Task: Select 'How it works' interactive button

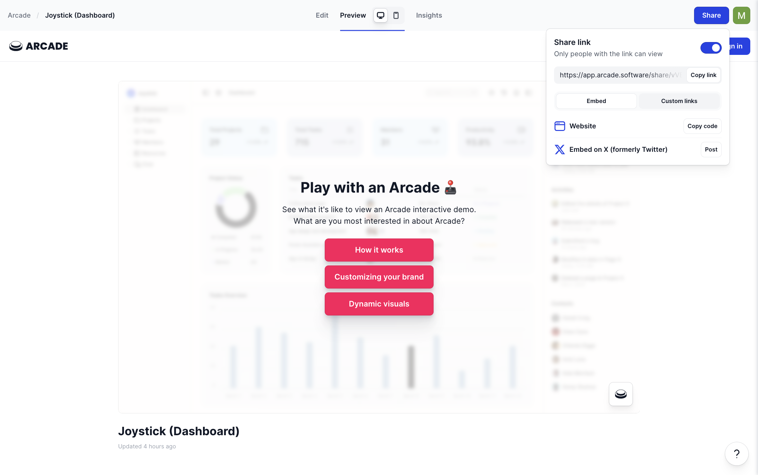Action: [379, 250]
